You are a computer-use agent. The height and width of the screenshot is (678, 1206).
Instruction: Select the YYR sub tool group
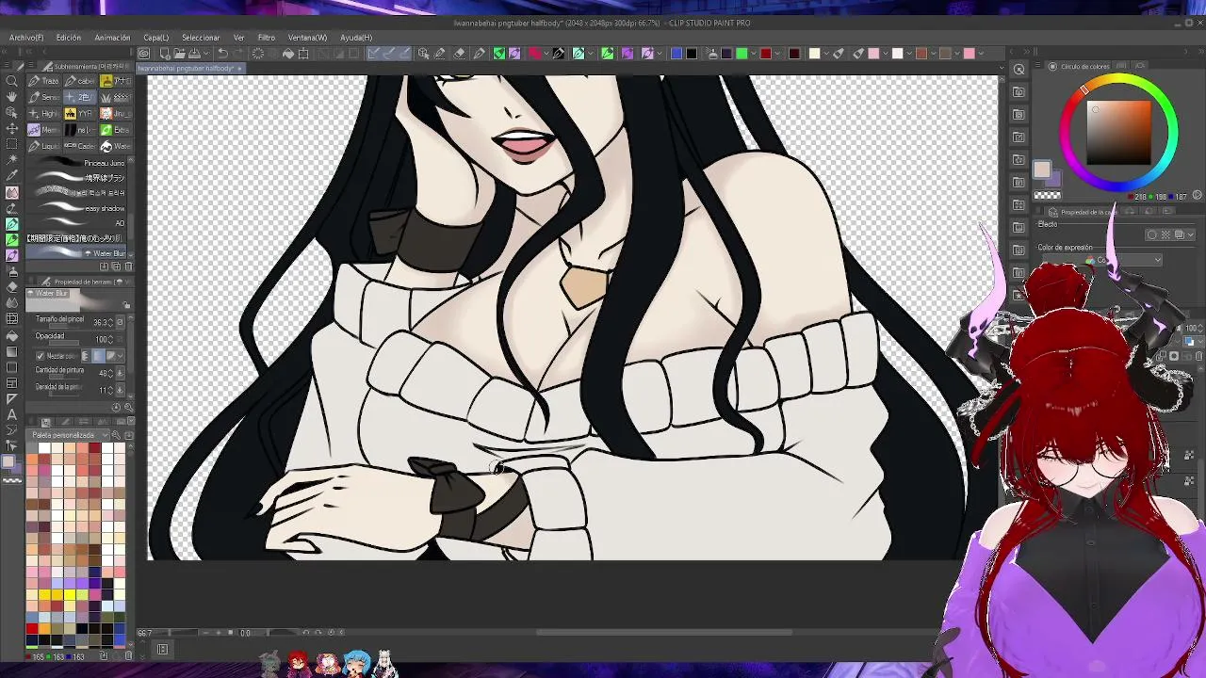point(79,114)
